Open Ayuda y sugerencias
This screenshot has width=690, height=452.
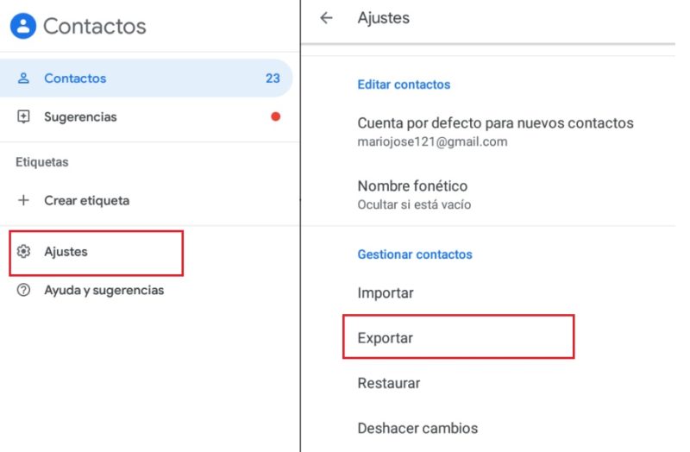coord(103,291)
